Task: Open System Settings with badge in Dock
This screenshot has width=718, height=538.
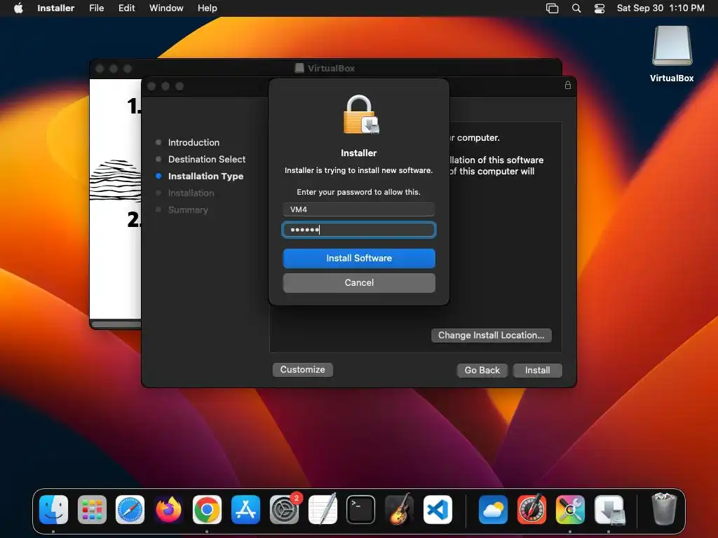Action: coord(284,510)
